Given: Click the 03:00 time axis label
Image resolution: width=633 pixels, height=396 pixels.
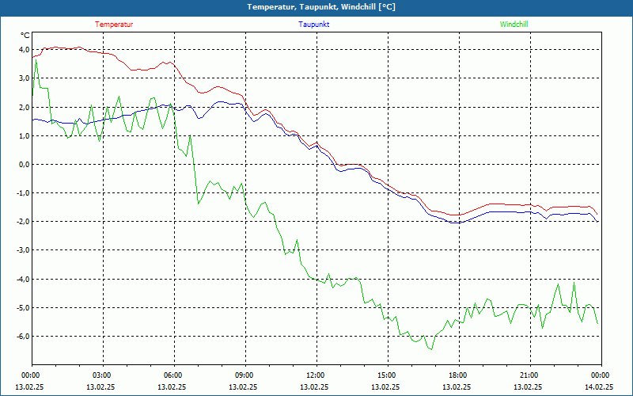Looking at the screenshot, I should click(x=101, y=375).
